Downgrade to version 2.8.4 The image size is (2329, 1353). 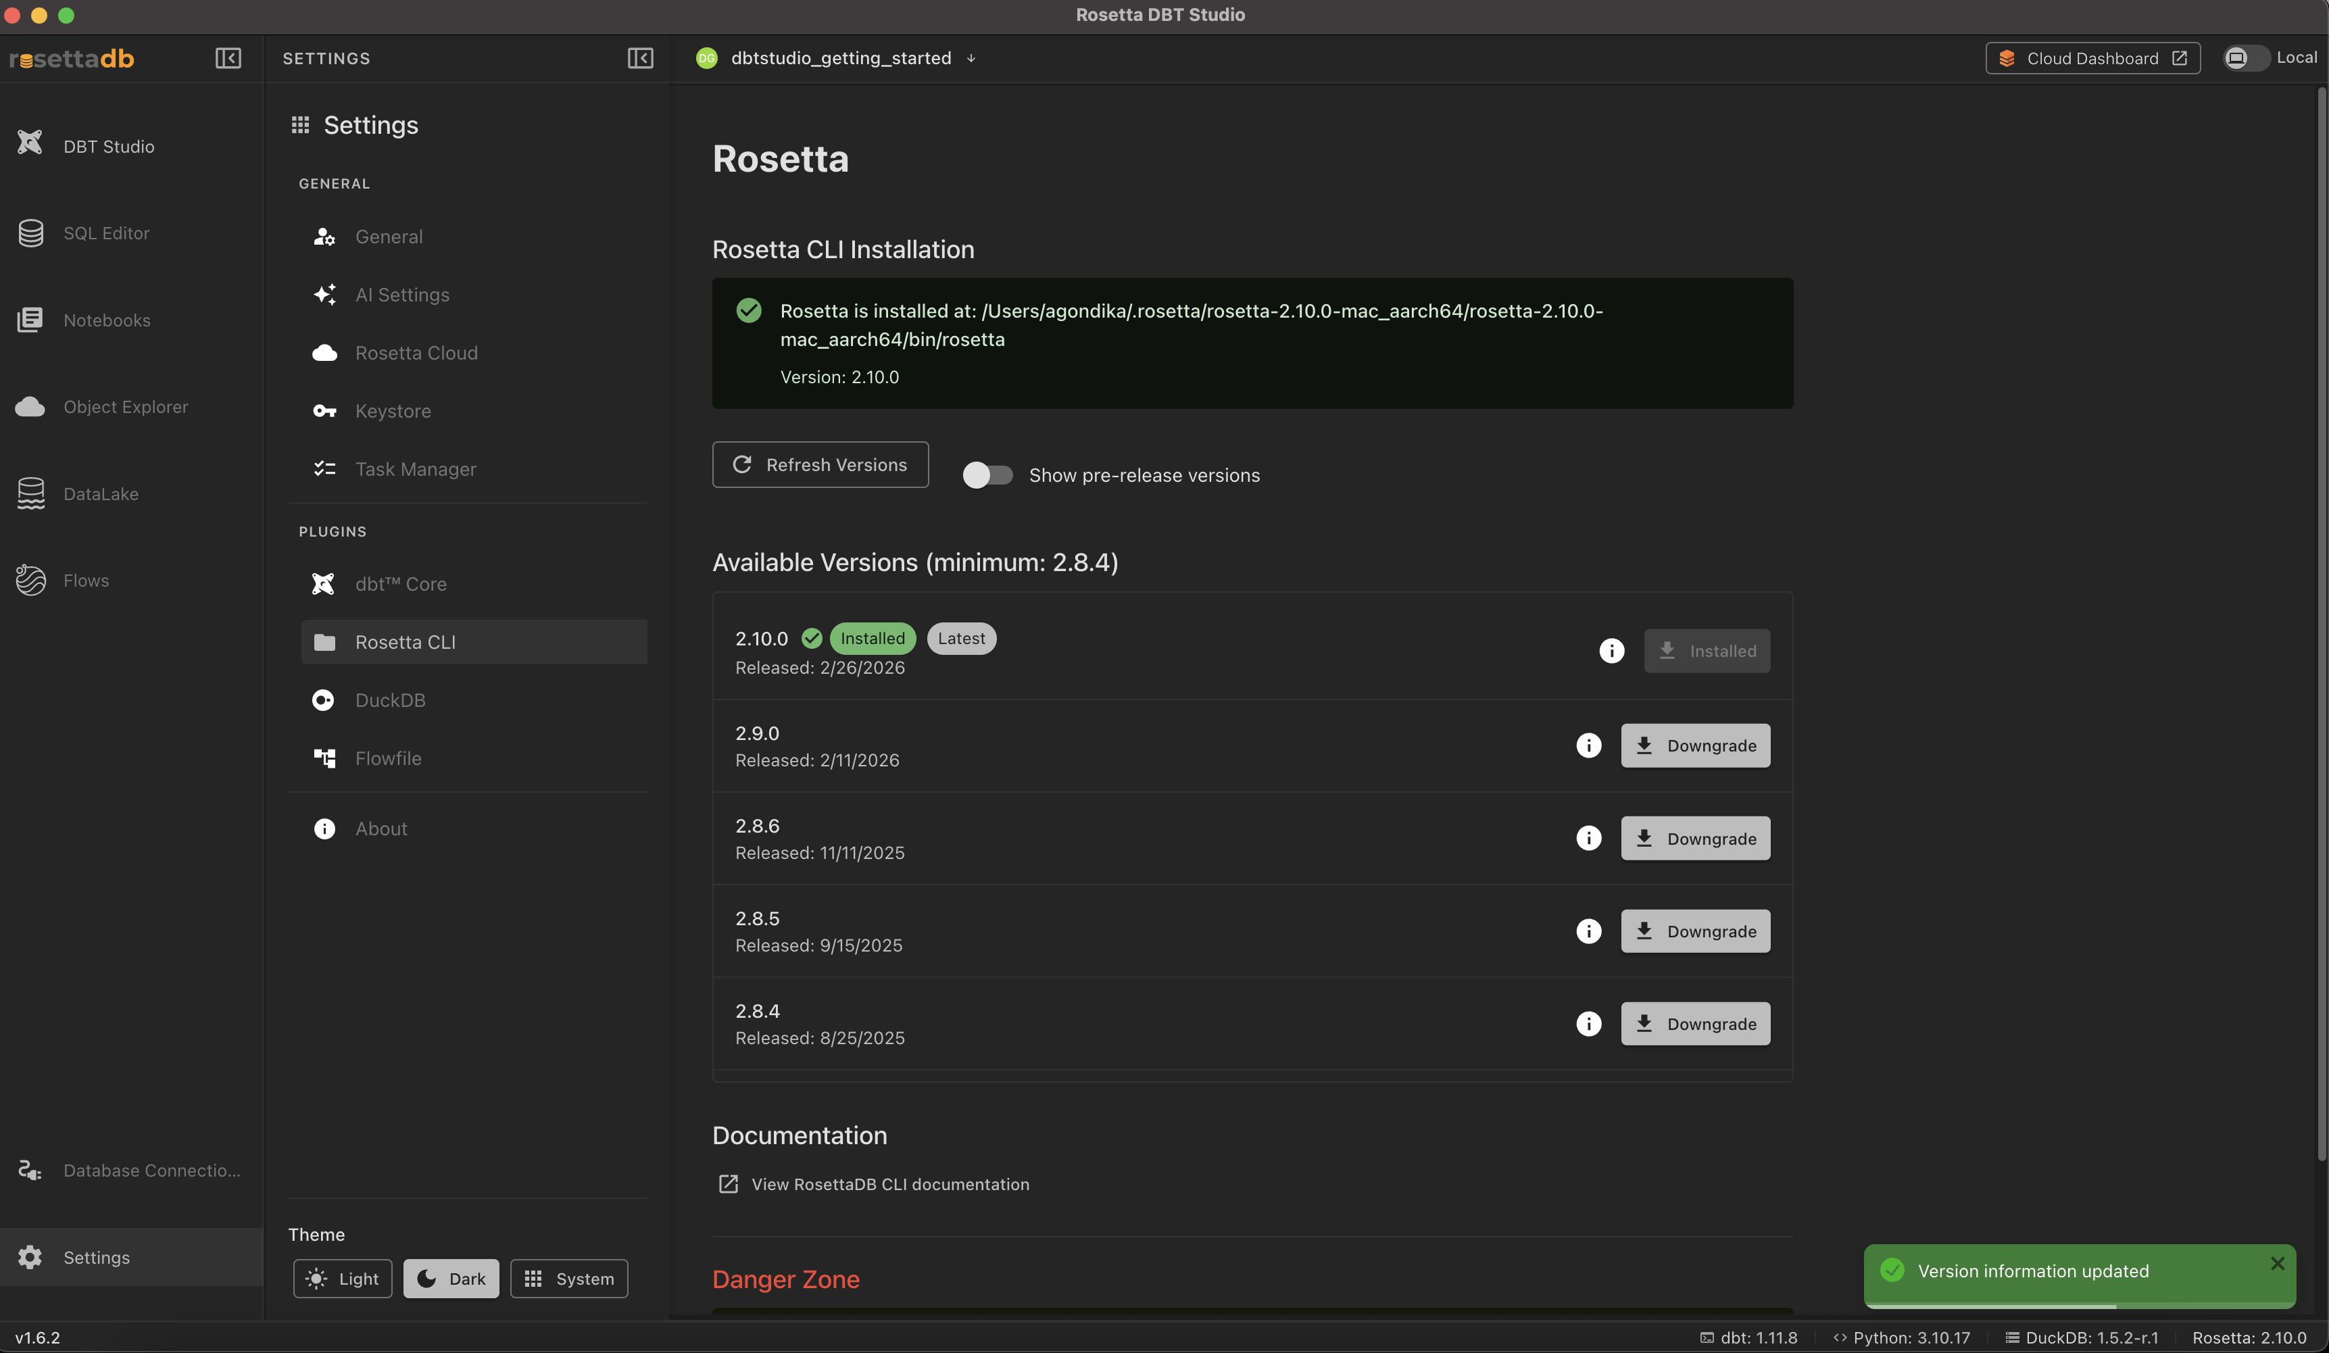coord(1696,1023)
